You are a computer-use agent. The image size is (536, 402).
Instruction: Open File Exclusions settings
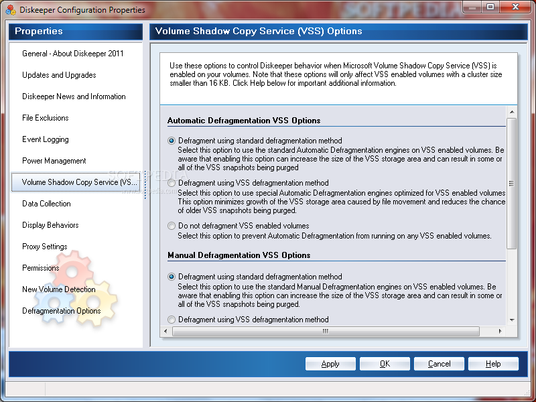click(x=46, y=118)
